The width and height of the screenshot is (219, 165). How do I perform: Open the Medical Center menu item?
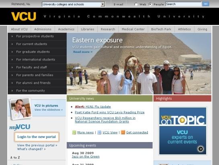pyautogui.click(x=133, y=29)
